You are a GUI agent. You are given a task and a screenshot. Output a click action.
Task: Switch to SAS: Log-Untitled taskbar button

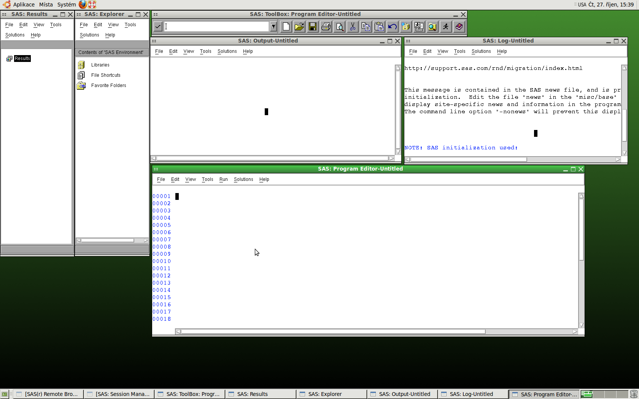tap(473, 394)
